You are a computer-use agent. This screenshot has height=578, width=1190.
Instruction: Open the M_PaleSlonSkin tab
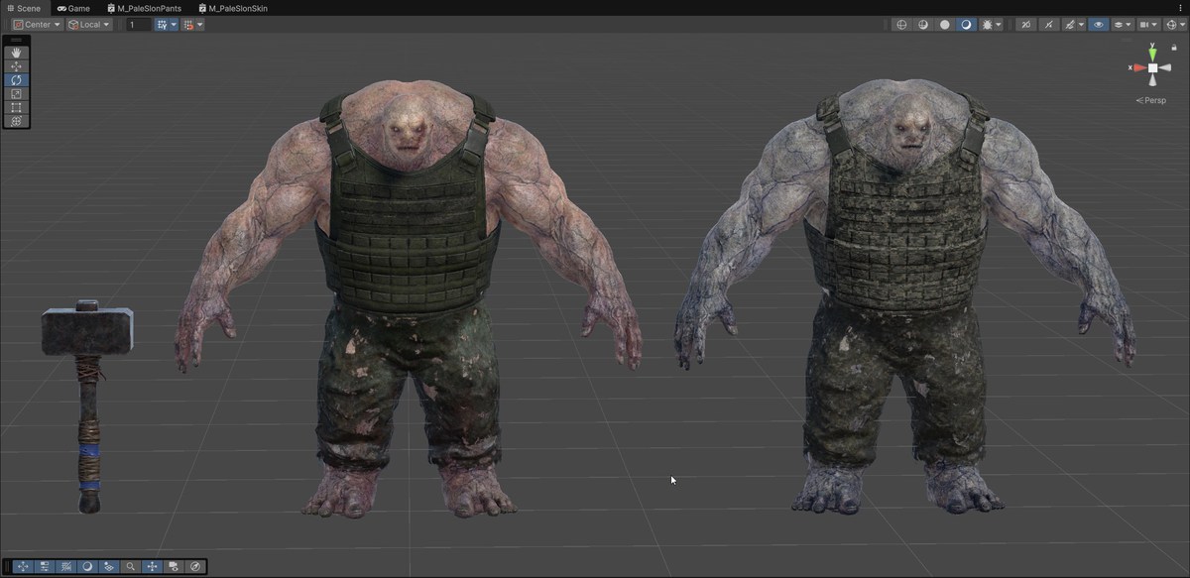233,8
